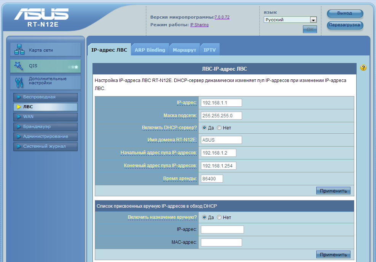Click the ASUS logo

click(x=41, y=14)
